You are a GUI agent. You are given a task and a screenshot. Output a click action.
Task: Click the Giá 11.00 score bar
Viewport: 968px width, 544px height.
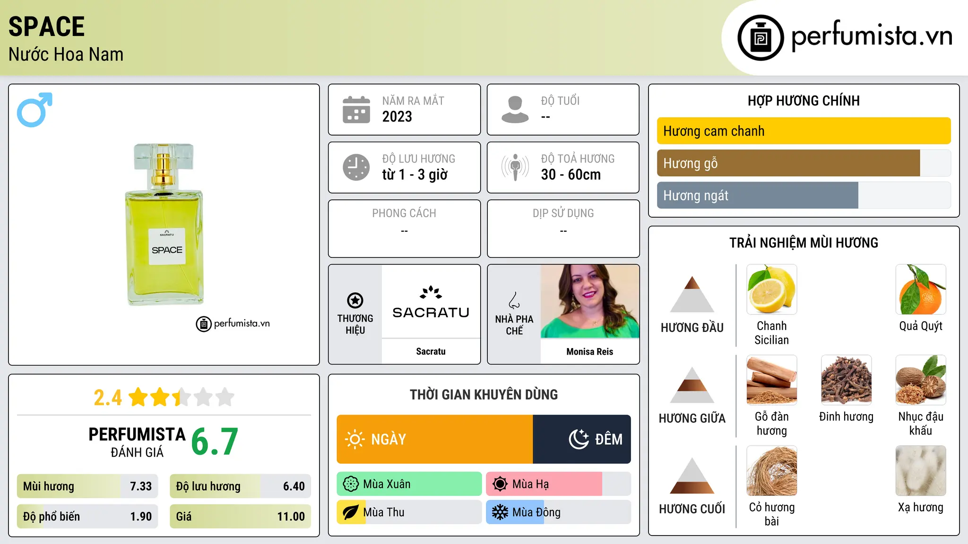pos(241,516)
